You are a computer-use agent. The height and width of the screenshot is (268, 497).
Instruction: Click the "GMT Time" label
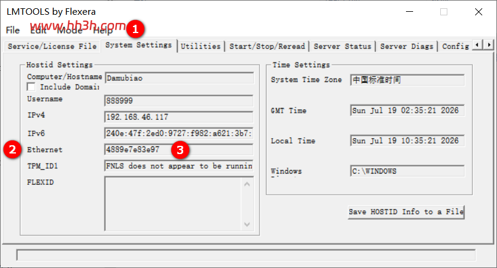288,110
